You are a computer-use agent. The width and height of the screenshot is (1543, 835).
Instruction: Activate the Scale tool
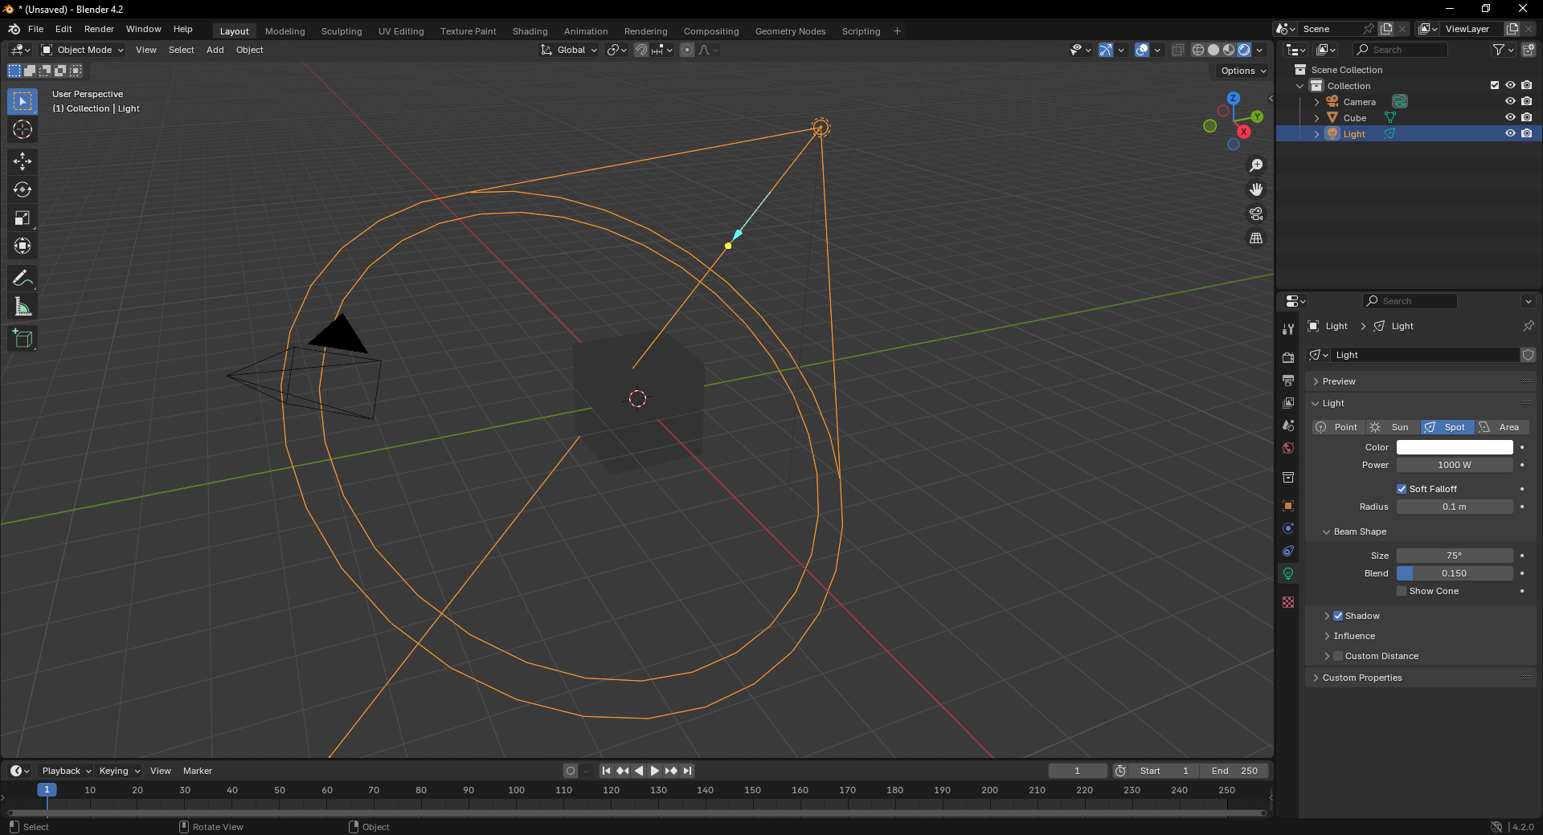23,218
